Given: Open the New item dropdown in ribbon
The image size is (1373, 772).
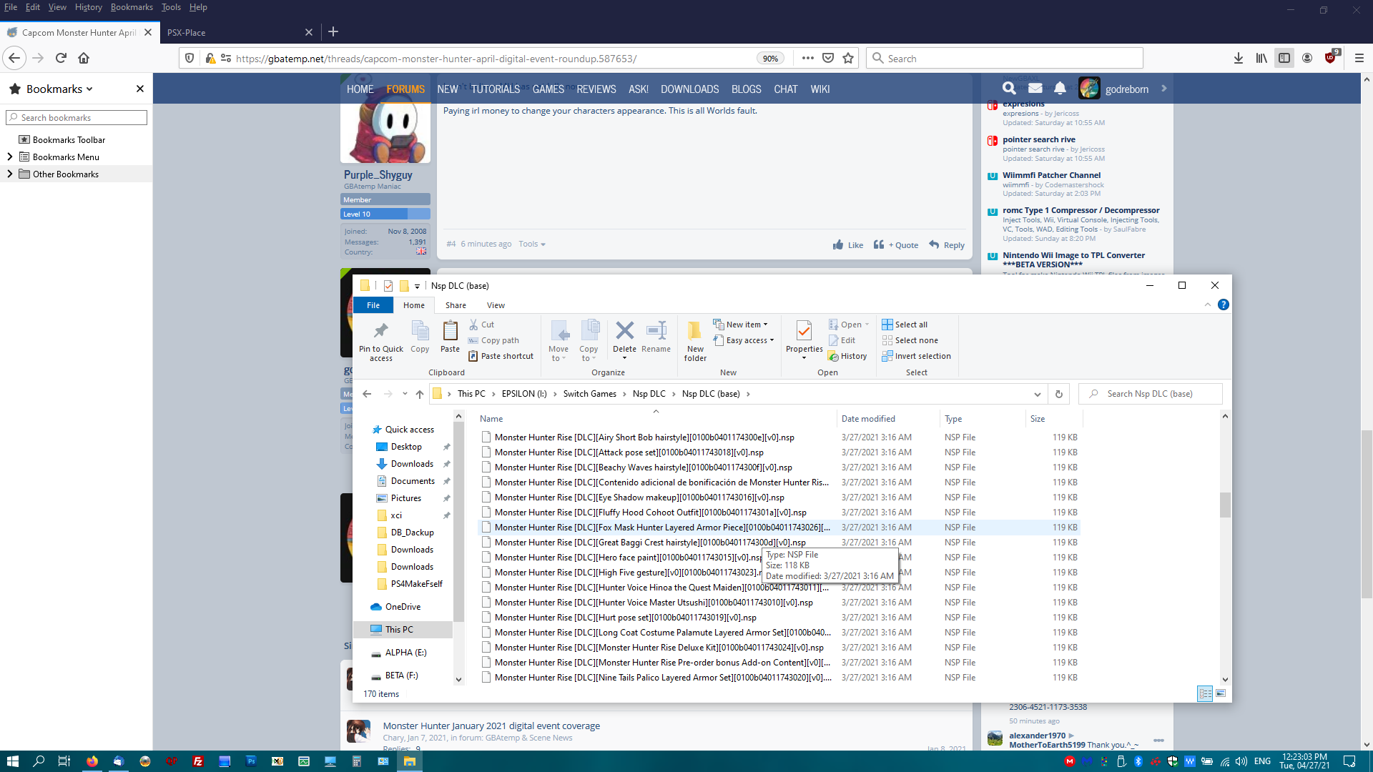Looking at the screenshot, I should [x=740, y=325].
